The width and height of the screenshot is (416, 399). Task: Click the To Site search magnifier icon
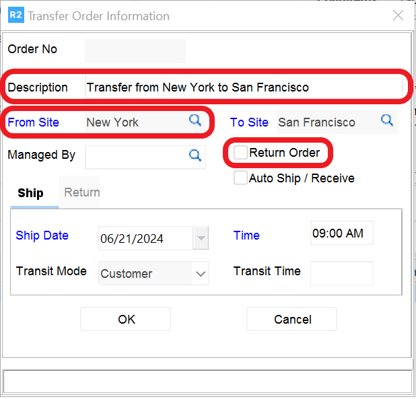(x=387, y=120)
